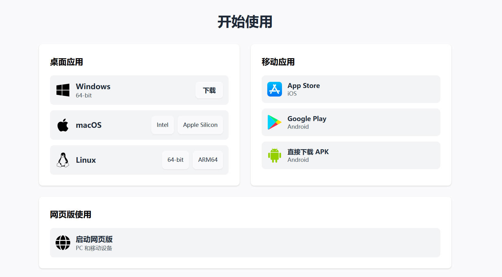Click the globe icon for web version
The height and width of the screenshot is (277, 502).
pyautogui.click(x=63, y=243)
